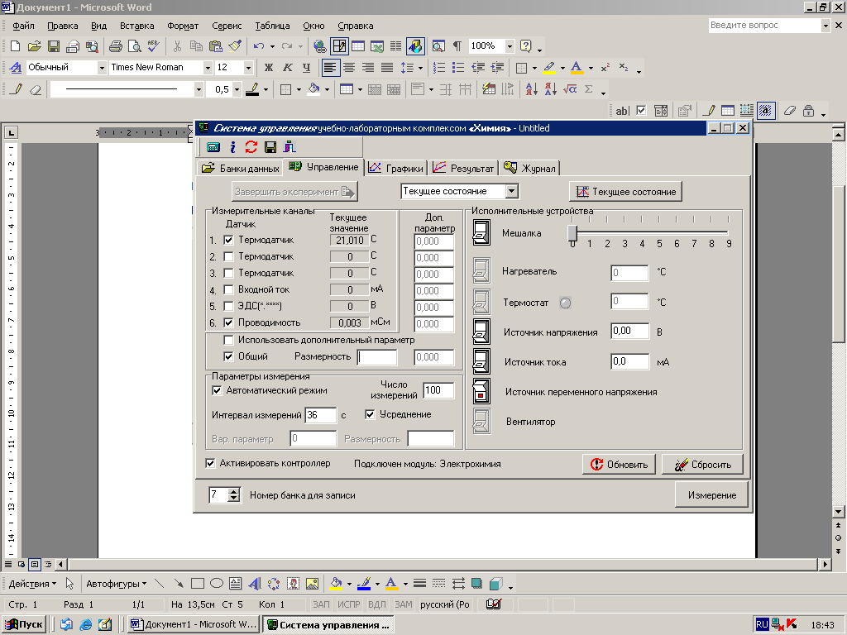This screenshot has height=635, width=847.
Task: Click the Paste clipboard icon
Action: (x=216, y=46)
